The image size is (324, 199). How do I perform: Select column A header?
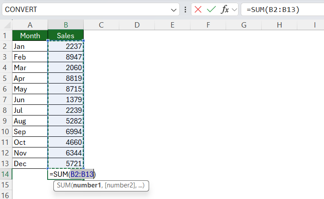click(x=30, y=25)
